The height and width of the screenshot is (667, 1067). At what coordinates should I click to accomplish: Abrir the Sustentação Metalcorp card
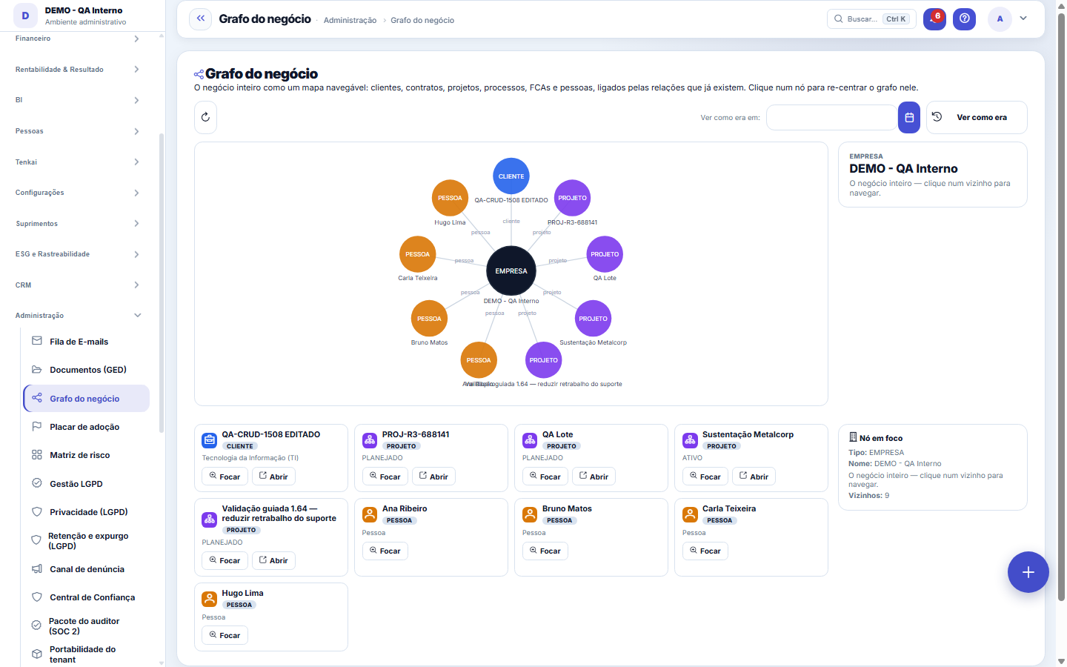tap(754, 477)
